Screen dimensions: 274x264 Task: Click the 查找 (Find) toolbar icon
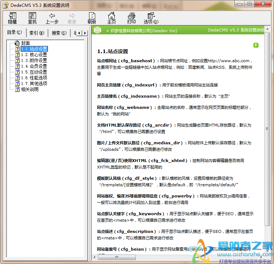point(32,18)
